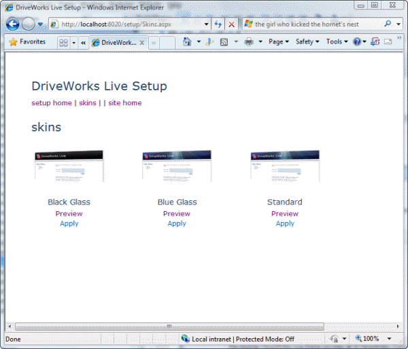Screen dimensions: 408x349
Task: Click the 'setup home' link
Action: [51, 103]
